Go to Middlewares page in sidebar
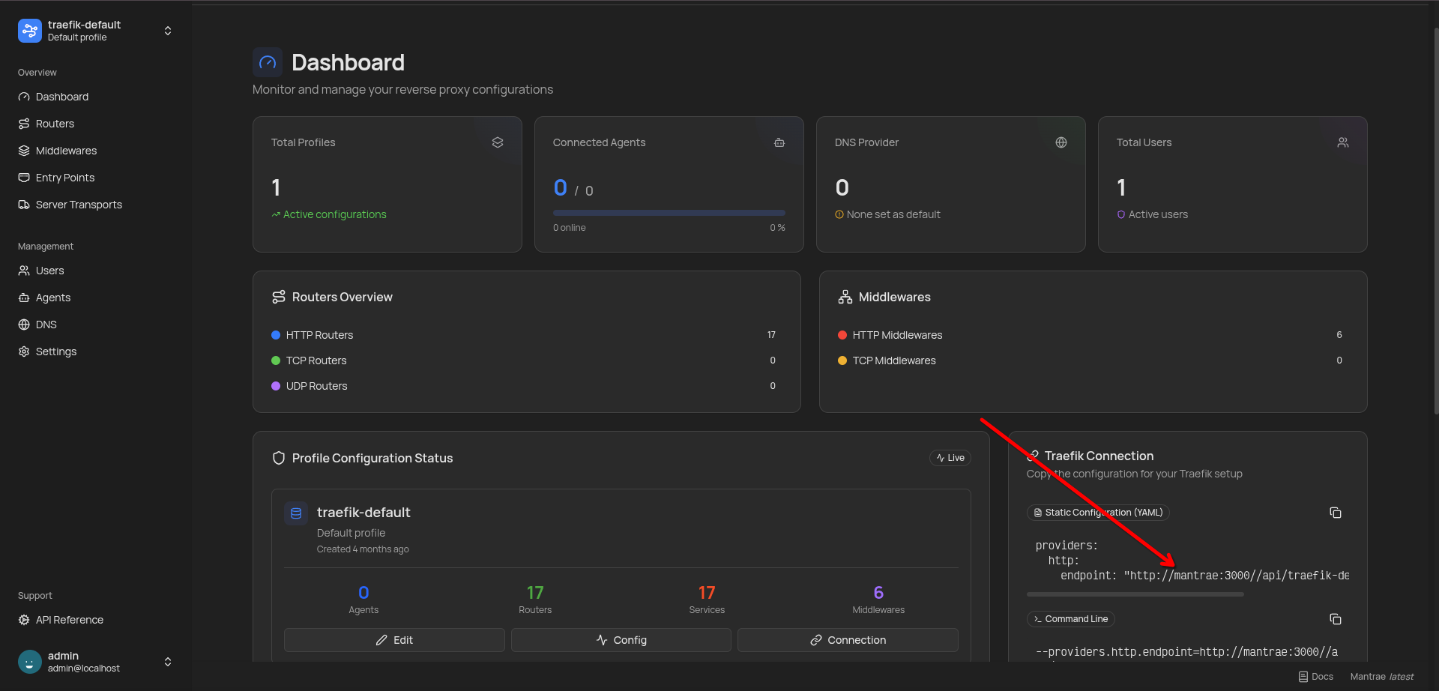1439x691 pixels. coord(66,151)
